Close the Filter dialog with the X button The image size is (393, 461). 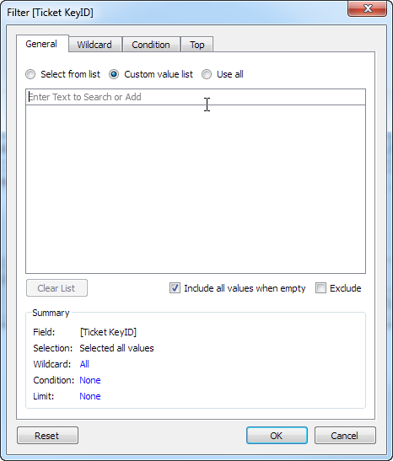[367, 8]
